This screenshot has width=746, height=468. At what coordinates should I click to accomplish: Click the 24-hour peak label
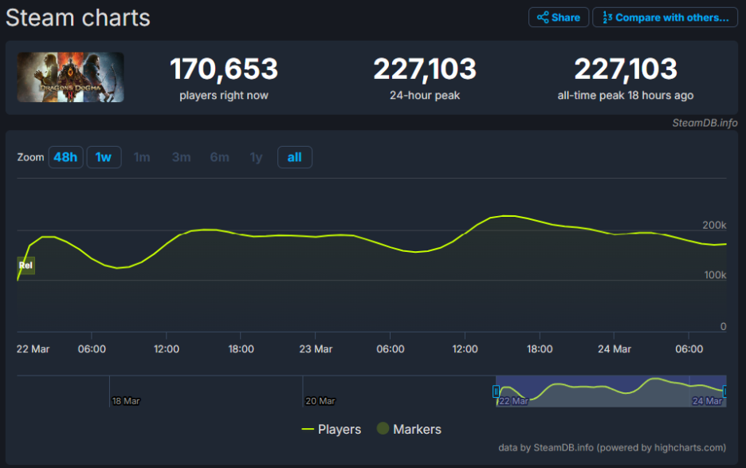[425, 95]
